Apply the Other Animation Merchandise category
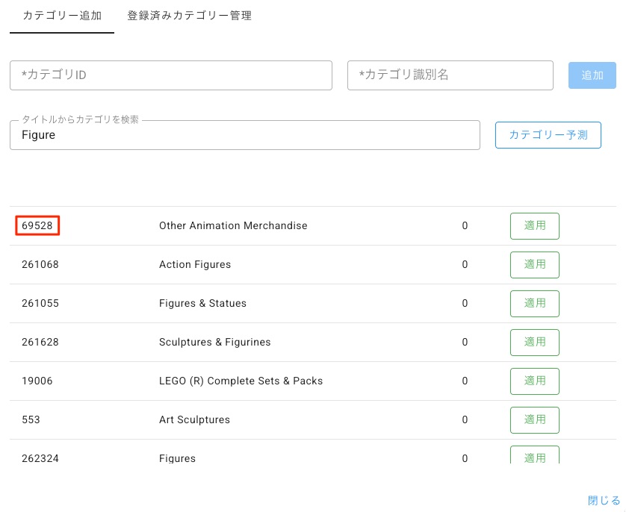This screenshot has height=512, width=626. 534,226
